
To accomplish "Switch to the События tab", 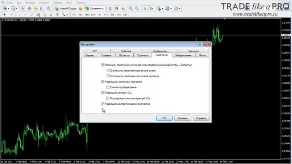I will point(126,51).
